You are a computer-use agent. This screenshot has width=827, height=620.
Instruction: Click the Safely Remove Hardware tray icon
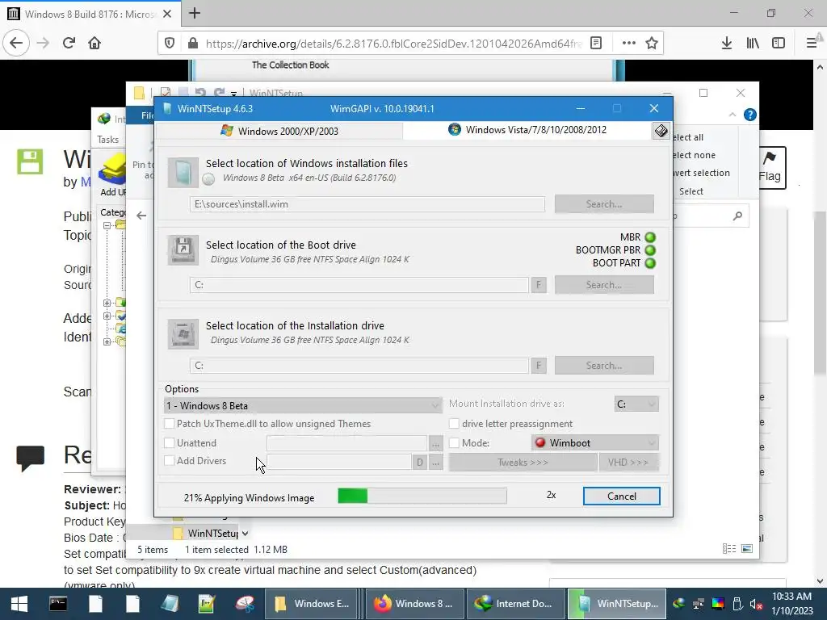pyautogui.click(x=737, y=604)
